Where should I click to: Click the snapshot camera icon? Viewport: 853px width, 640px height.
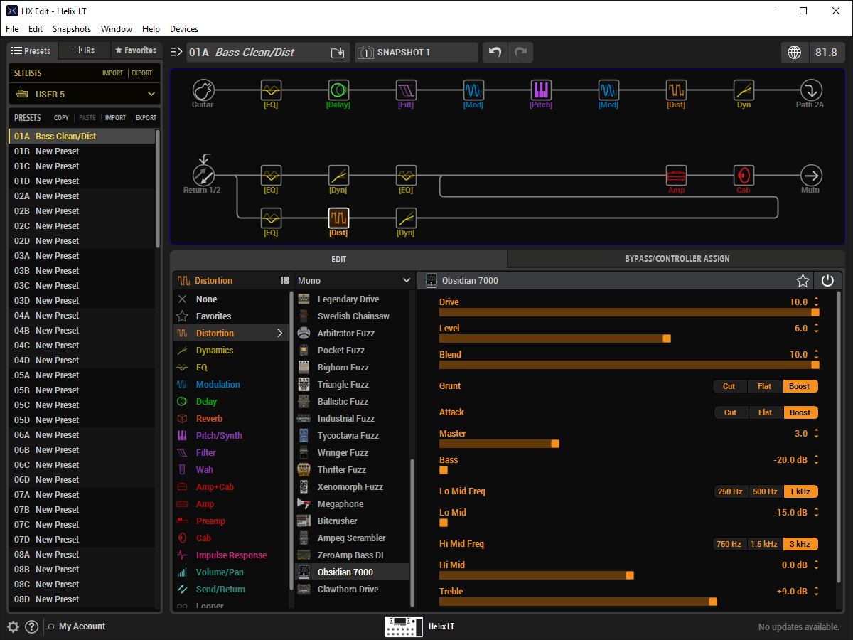click(x=365, y=53)
